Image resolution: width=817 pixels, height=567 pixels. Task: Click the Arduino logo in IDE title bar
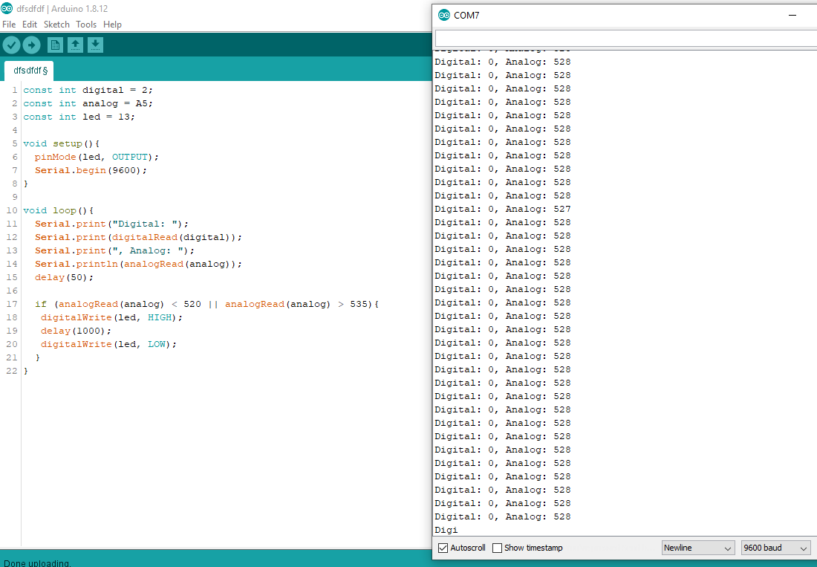tap(7, 8)
